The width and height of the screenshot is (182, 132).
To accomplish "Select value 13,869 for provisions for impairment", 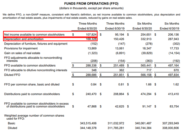I will click(92, 48).
